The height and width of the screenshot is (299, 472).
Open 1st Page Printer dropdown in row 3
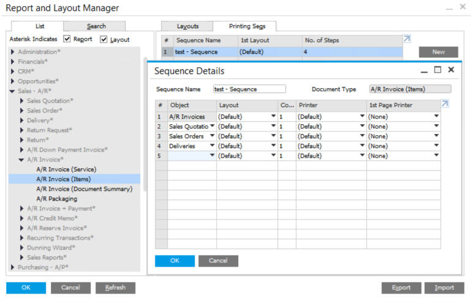[436, 136]
